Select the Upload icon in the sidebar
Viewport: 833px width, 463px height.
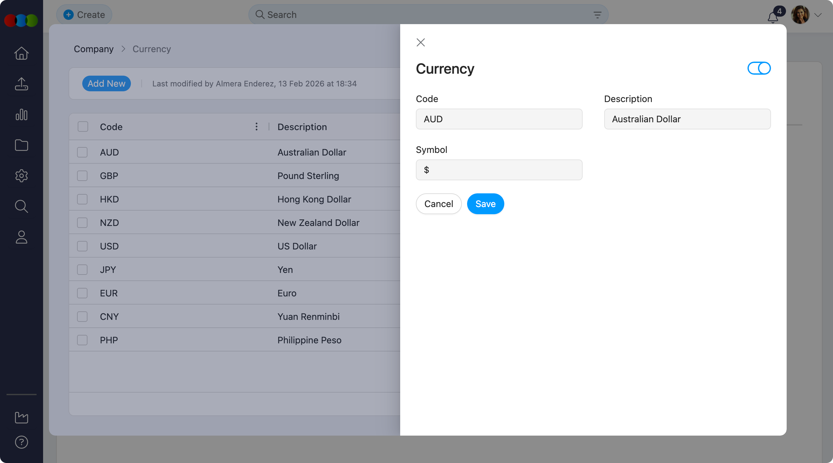(x=21, y=84)
